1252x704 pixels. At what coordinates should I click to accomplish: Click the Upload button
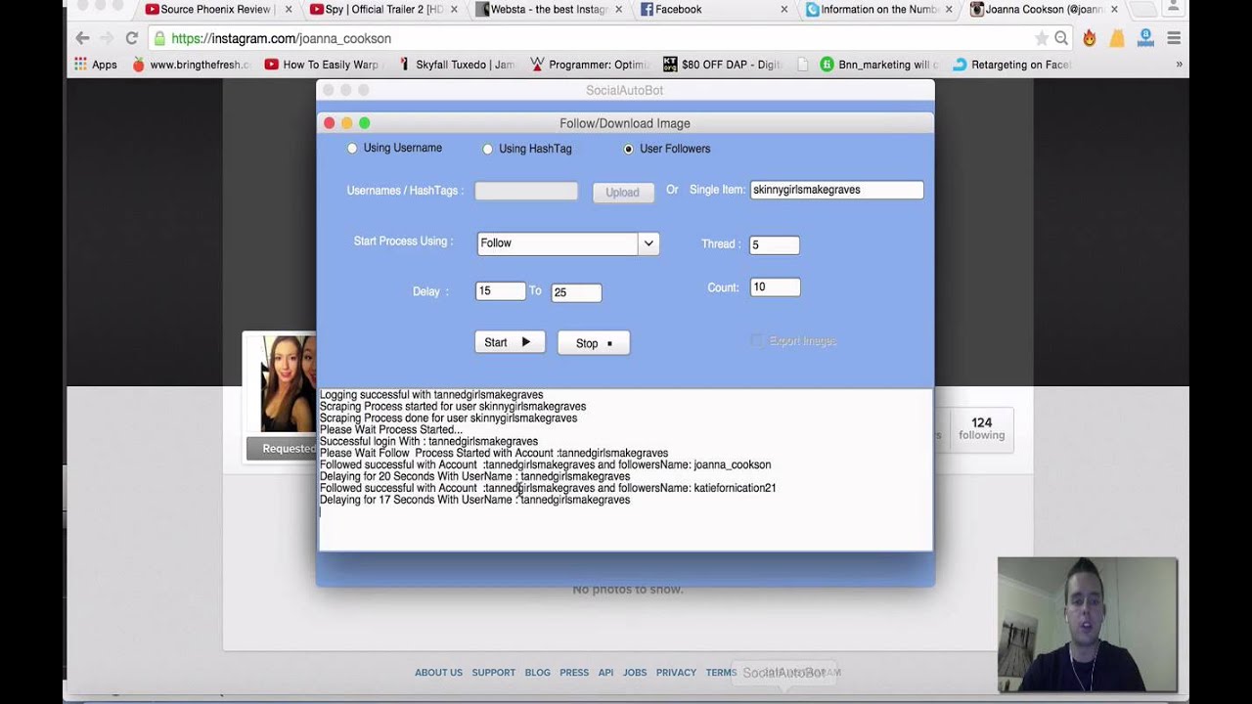(622, 193)
